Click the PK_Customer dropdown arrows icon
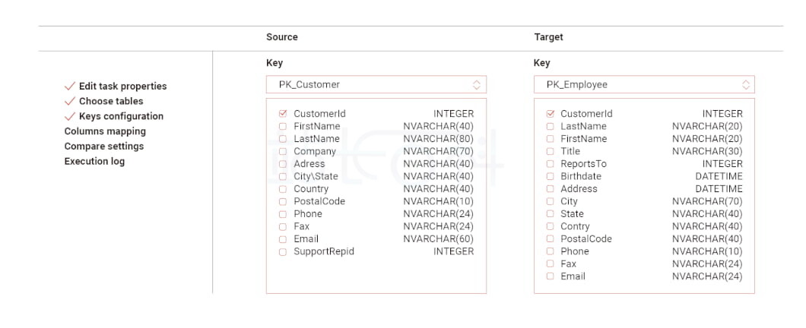This screenshot has height=328, width=806. [x=477, y=85]
